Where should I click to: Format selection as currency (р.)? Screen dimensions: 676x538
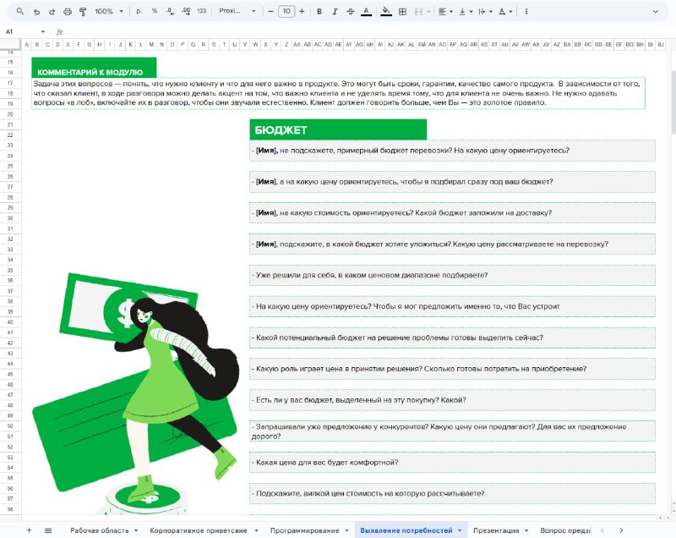(x=139, y=11)
